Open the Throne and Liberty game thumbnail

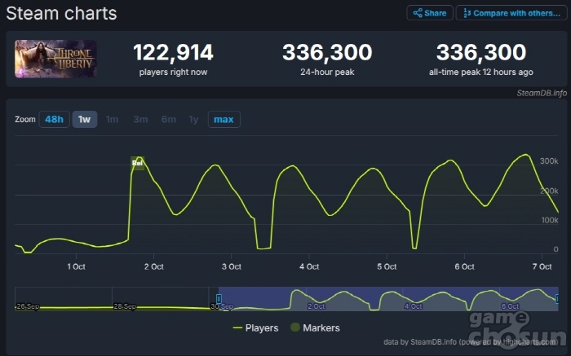click(x=55, y=59)
